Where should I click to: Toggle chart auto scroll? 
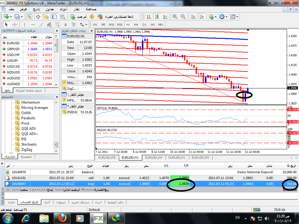(x=193, y=17)
